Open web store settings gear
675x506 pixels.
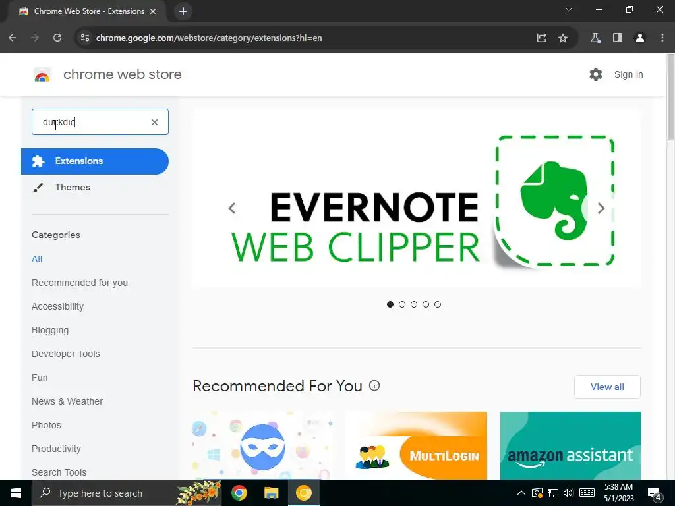click(x=596, y=74)
